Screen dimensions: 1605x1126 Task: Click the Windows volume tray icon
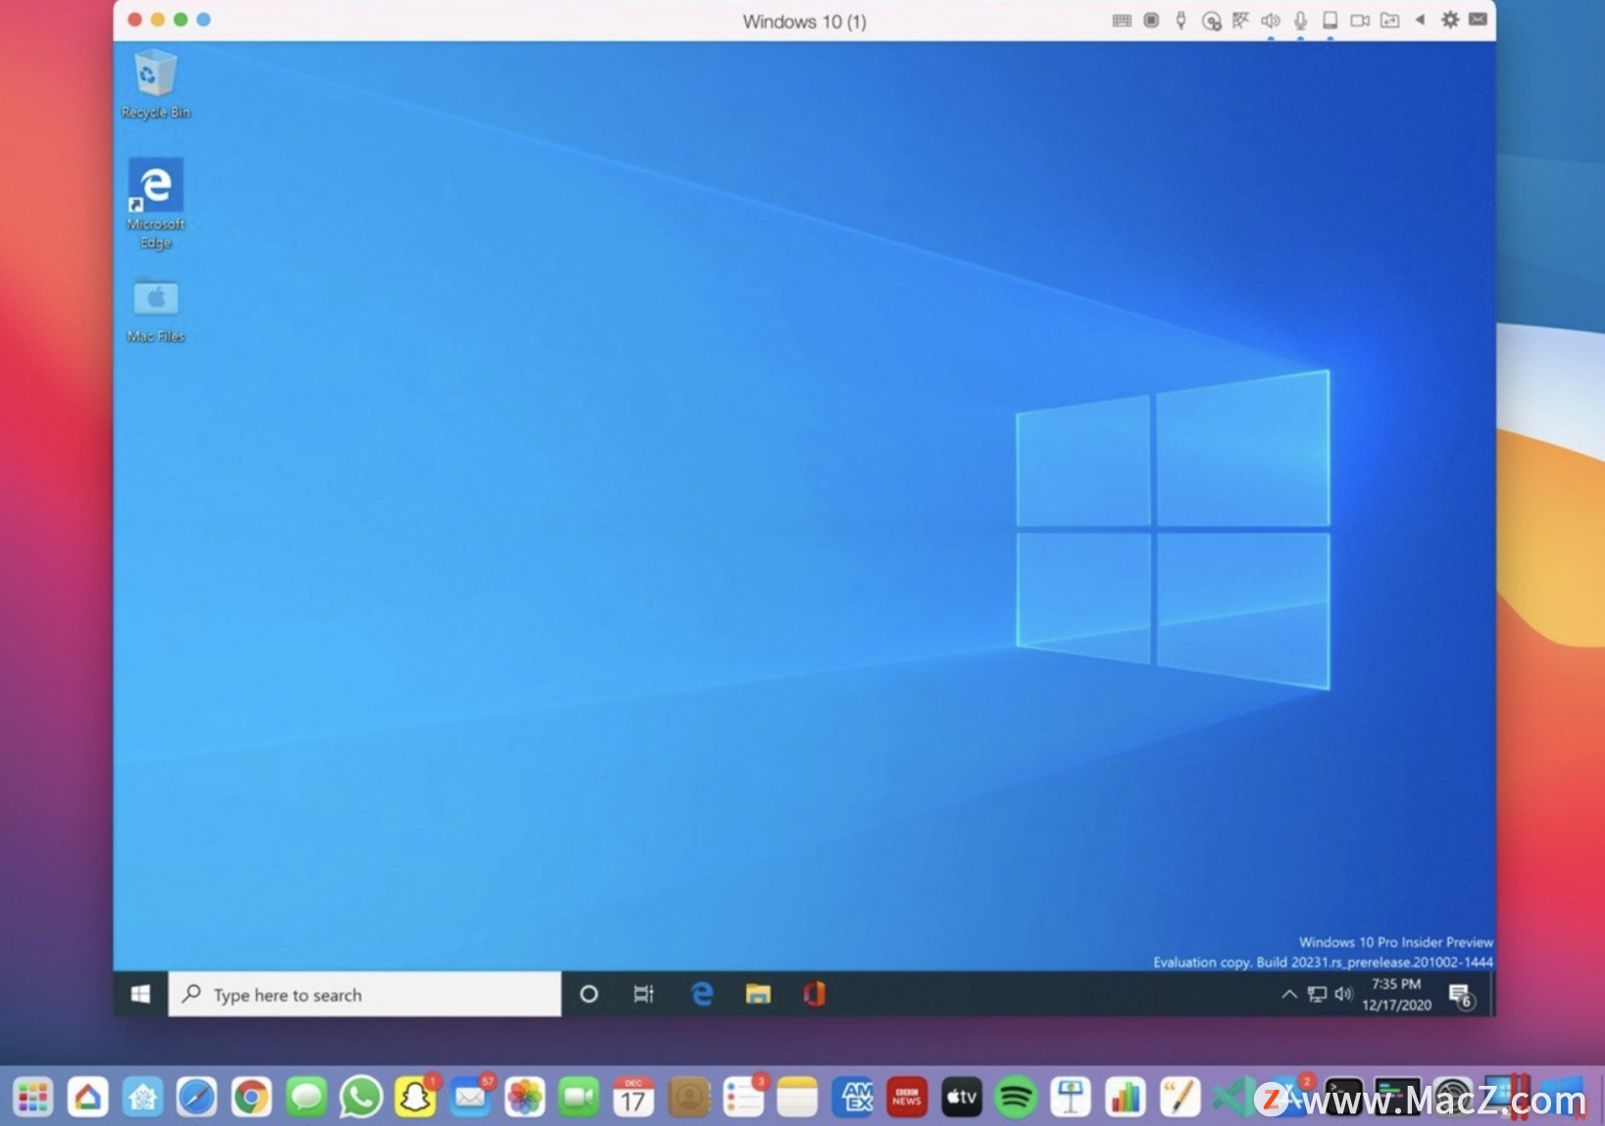pyautogui.click(x=1343, y=994)
